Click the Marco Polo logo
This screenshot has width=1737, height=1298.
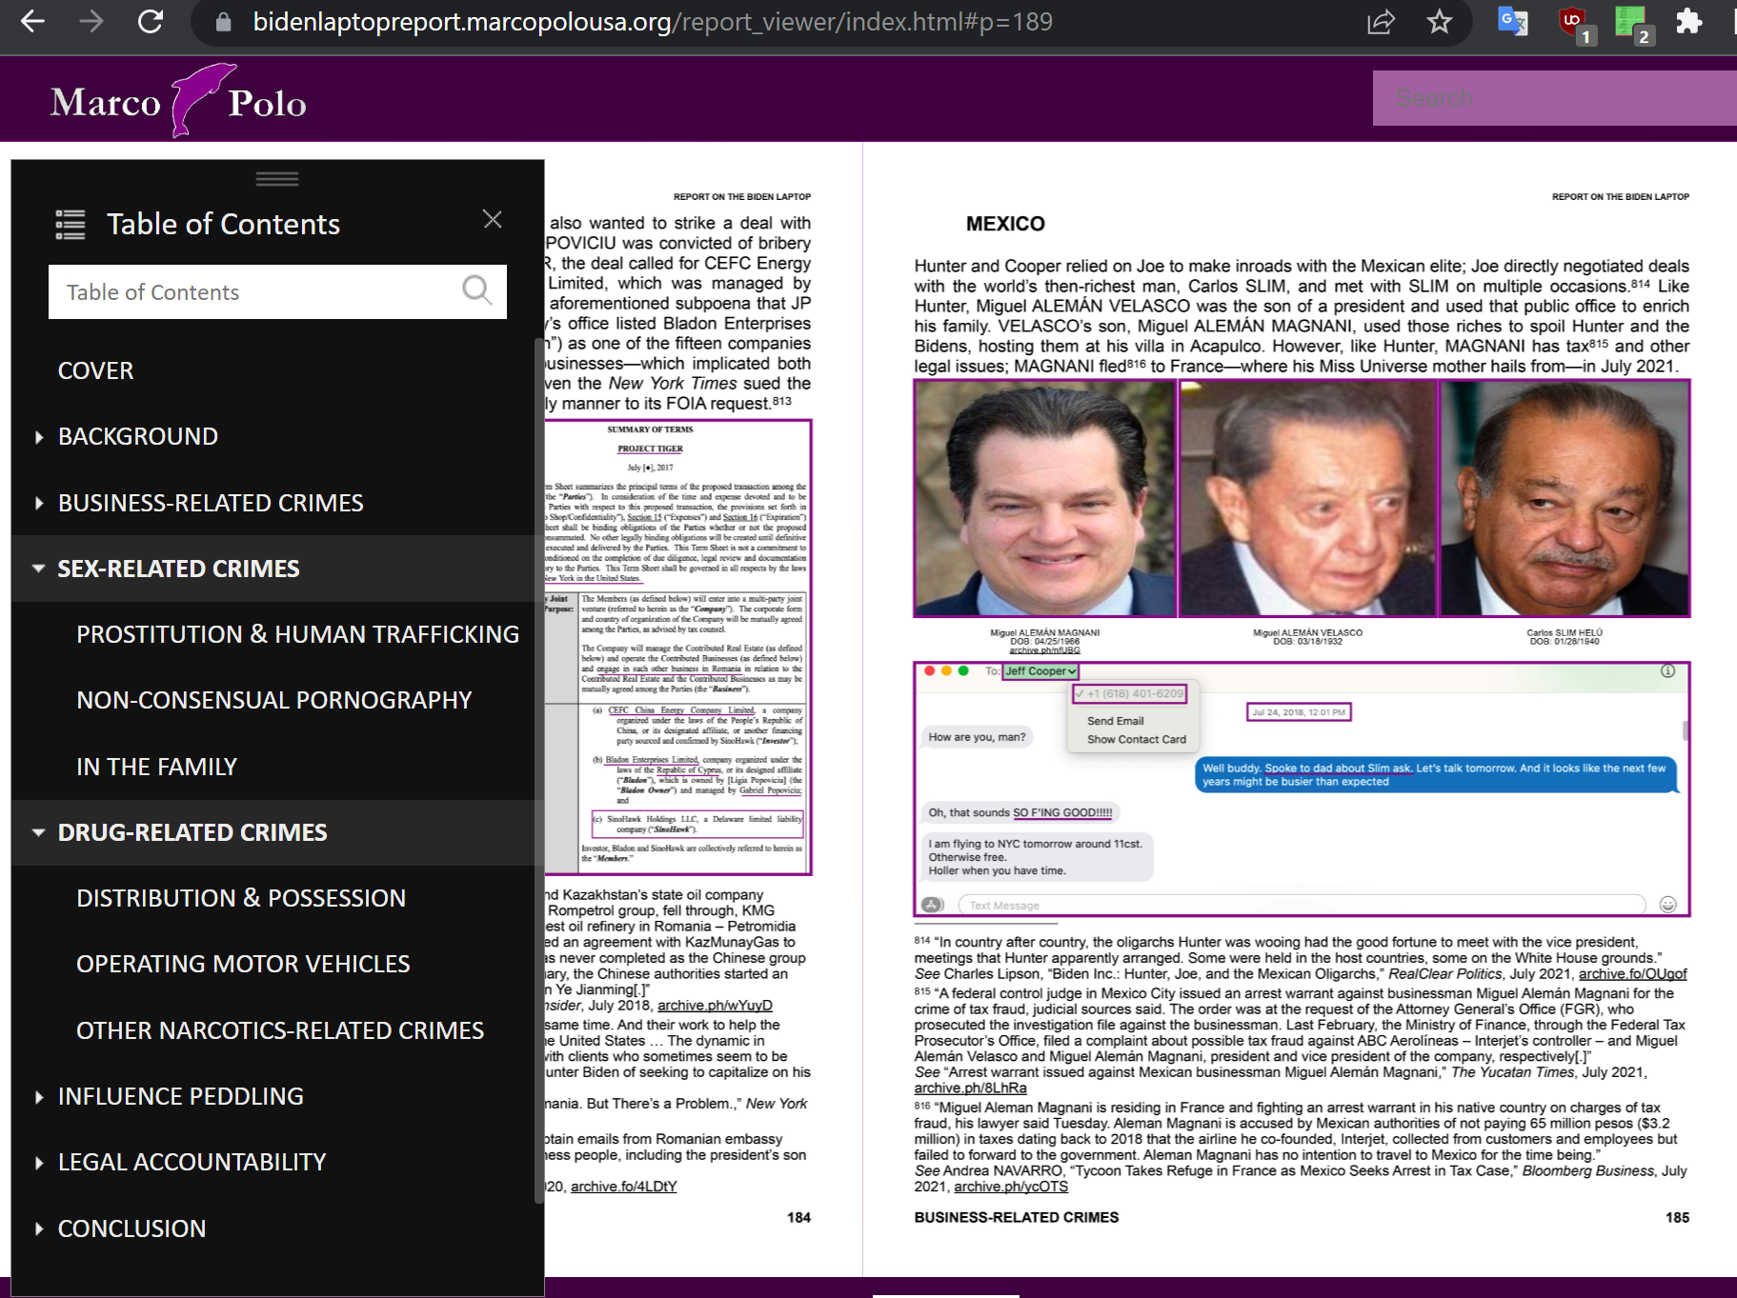[179, 101]
